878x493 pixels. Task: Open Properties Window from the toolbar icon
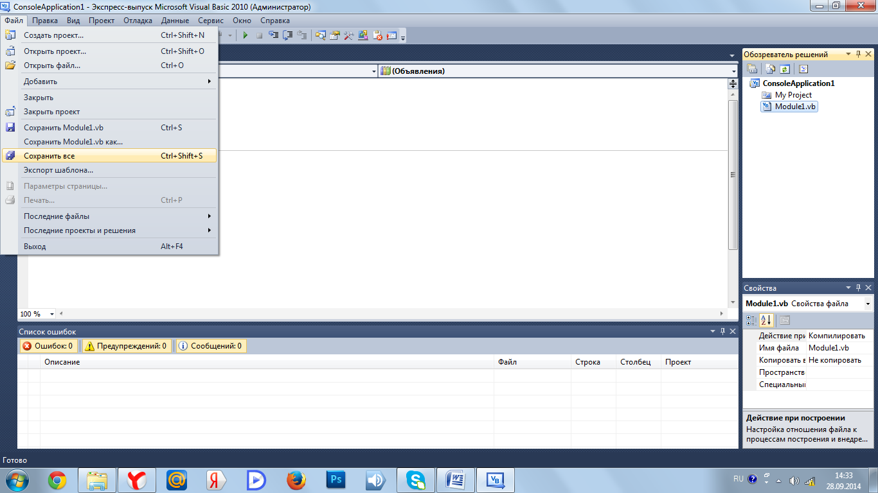coord(335,35)
